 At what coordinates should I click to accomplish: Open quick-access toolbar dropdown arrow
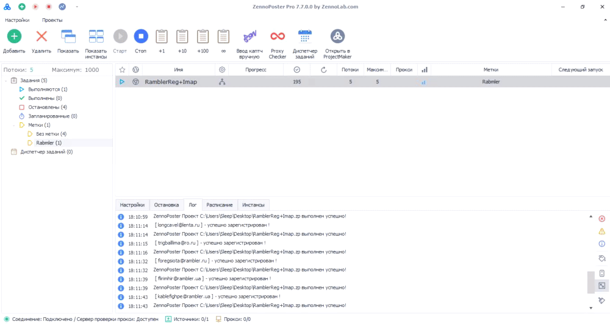[x=77, y=7]
